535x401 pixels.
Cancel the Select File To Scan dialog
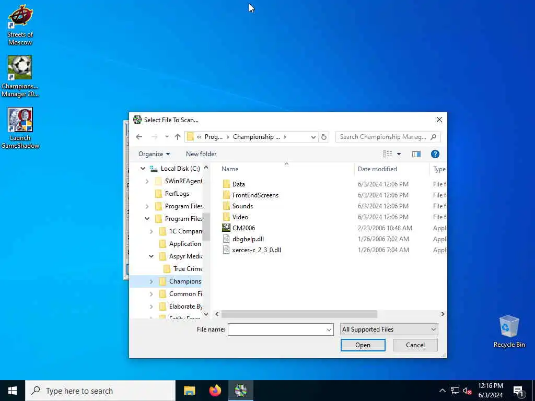point(415,345)
